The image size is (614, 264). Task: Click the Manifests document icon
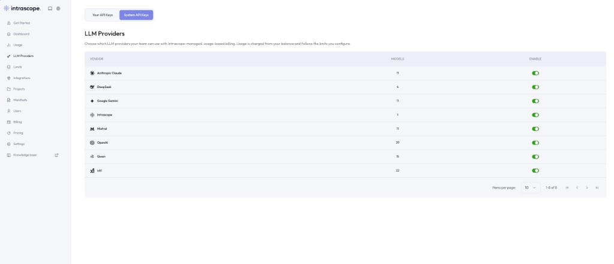click(x=9, y=100)
